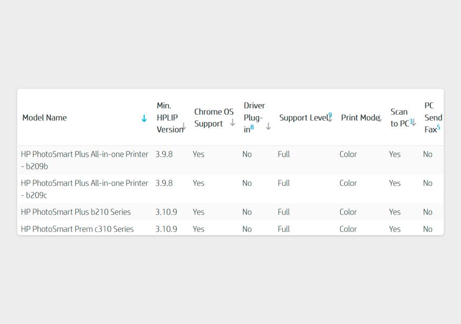Click version 3.9.8 in b209b row
The width and height of the screenshot is (461, 324).
pos(164,154)
